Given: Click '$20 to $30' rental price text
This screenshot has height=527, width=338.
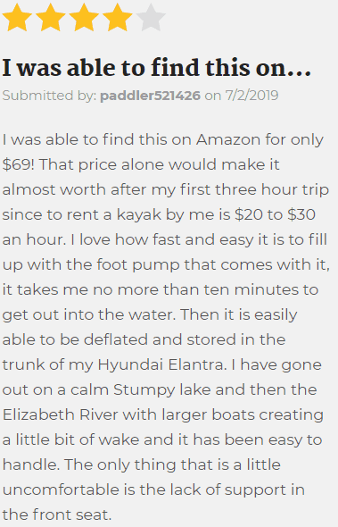Looking at the screenshot, I should pyautogui.click(x=275, y=214).
